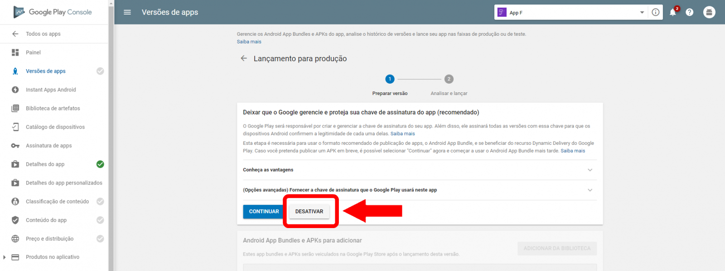The width and height of the screenshot is (725, 271).
Task: Click the Classificação de conteúdo icon
Action: click(x=15, y=201)
